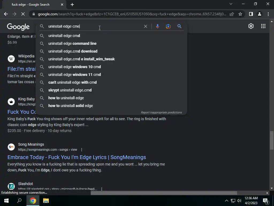Screen dimensions: 274x206
Task: Select suggestion 'uninstall edge cmd'
Action: [x=112, y=36]
